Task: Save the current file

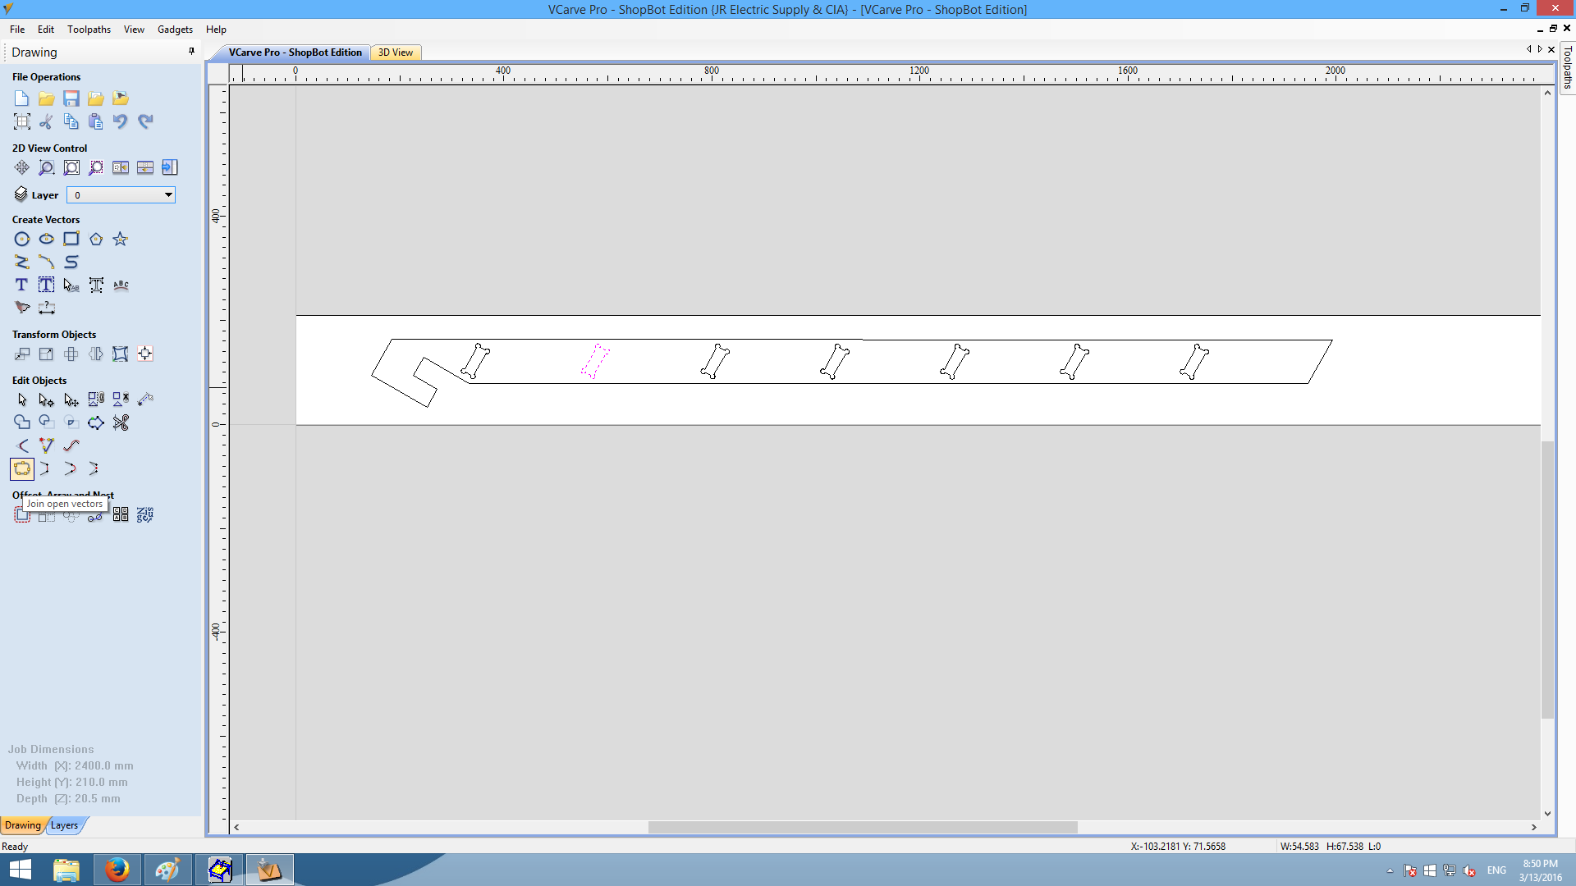Action: tap(71, 98)
